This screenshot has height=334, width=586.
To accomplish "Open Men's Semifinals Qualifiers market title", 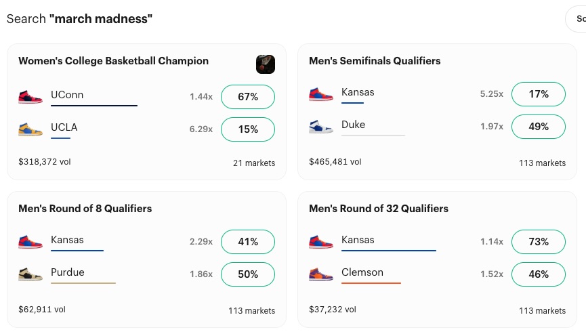I will point(375,61).
